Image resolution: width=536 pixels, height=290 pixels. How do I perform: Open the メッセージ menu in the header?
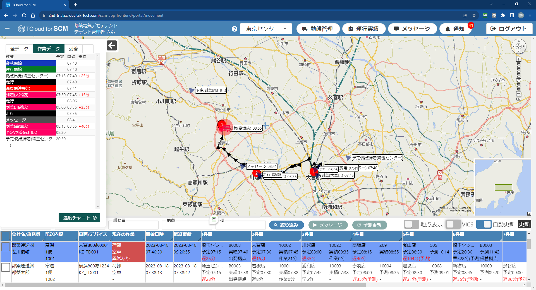click(412, 29)
